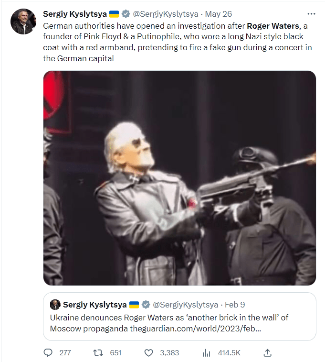This screenshot has height=362, width=325.
Task: Click the retweet arrows icon
Action: 98,353
